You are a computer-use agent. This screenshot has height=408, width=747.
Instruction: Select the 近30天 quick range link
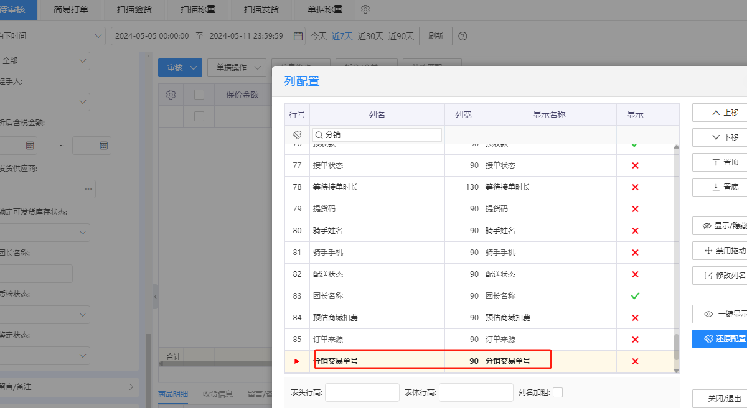pyautogui.click(x=370, y=36)
